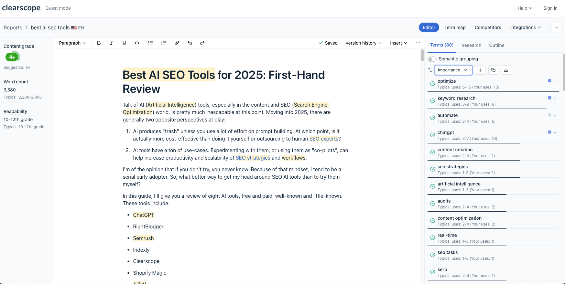Copy the terms list
The height and width of the screenshot is (284, 565).
(x=493, y=70)
